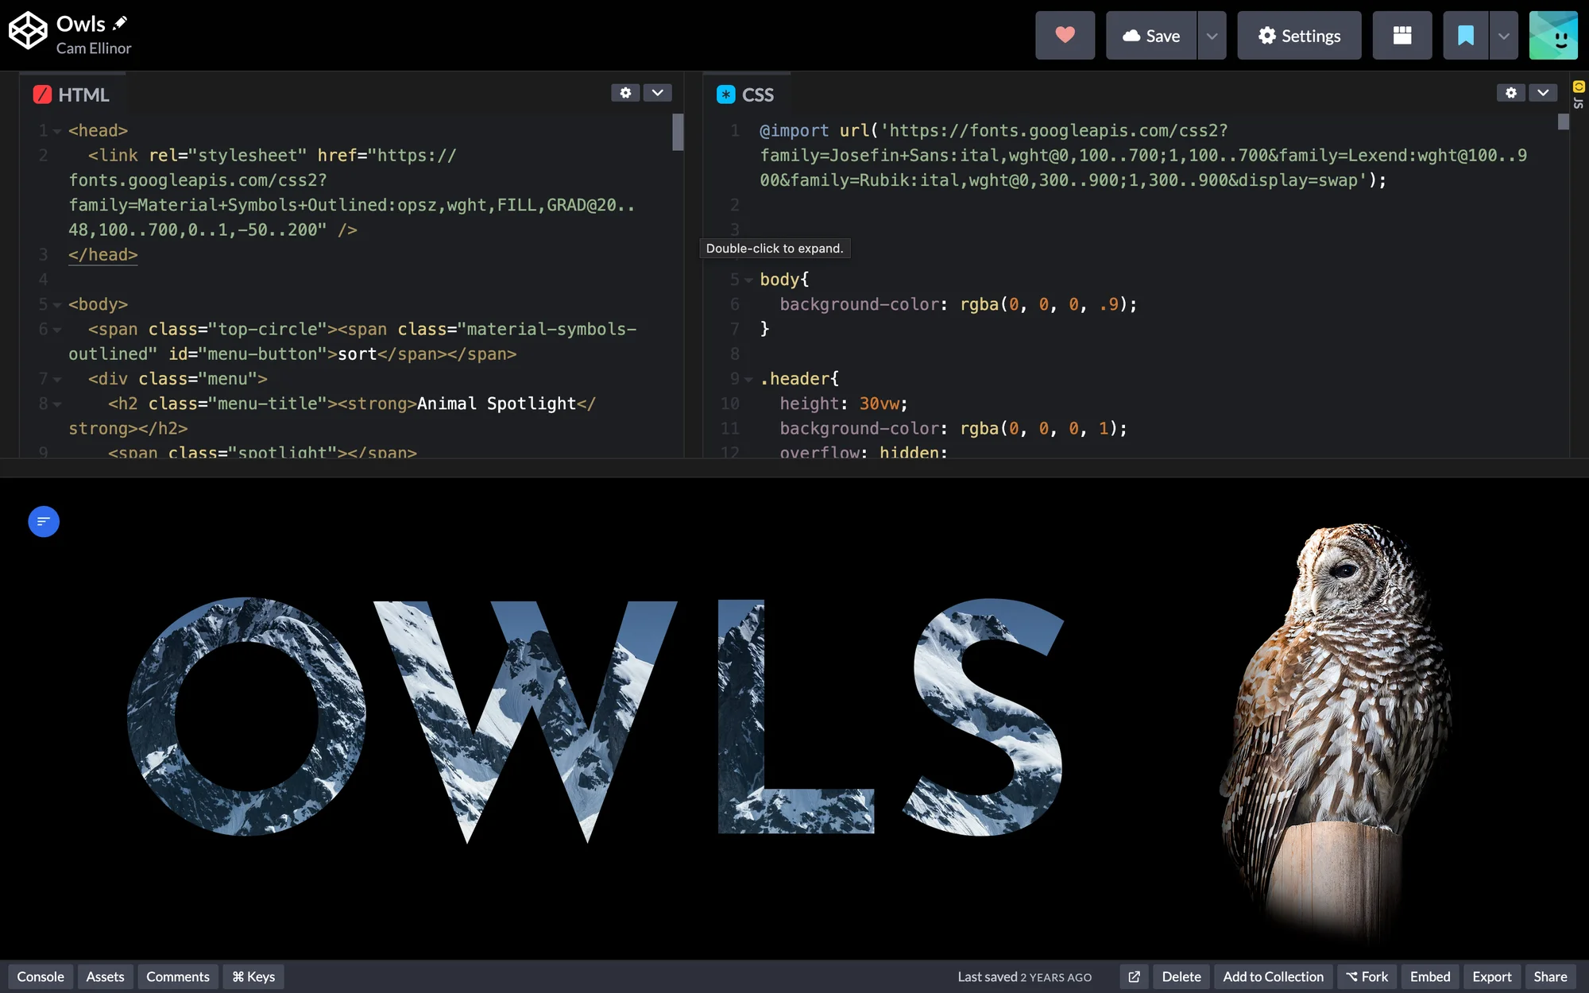Show keyboard shortcuts via Keys button
This screenshot has width=1589, height=993.
(x=253, y=976)
